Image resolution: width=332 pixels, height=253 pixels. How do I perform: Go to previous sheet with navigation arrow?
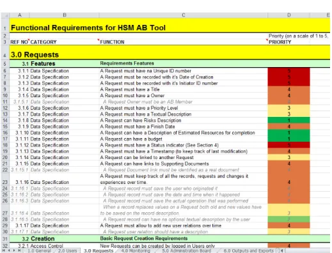point(9,250)
